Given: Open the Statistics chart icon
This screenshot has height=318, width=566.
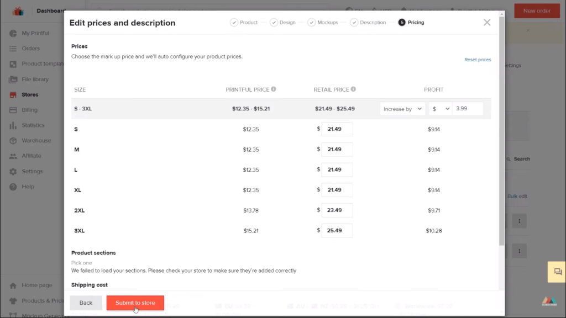Looking at the screenshot, I should click(13, 125).
